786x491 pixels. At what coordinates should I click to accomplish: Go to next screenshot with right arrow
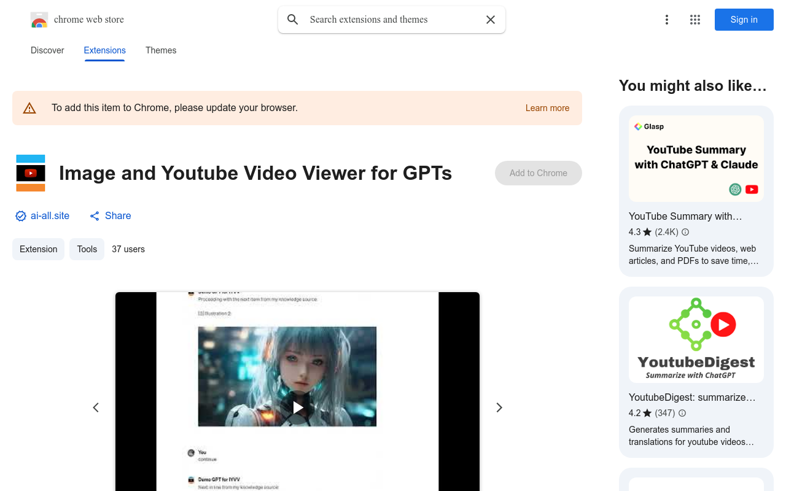[x=499, y=408]
